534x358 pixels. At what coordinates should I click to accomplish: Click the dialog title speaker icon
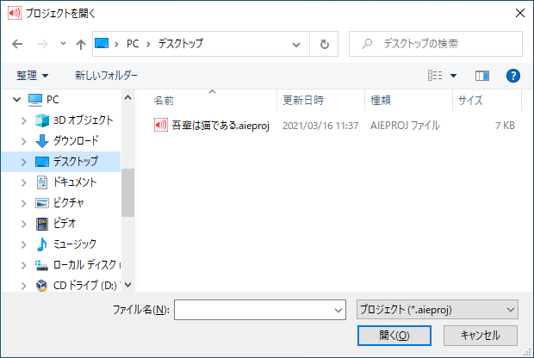[15, 13]
